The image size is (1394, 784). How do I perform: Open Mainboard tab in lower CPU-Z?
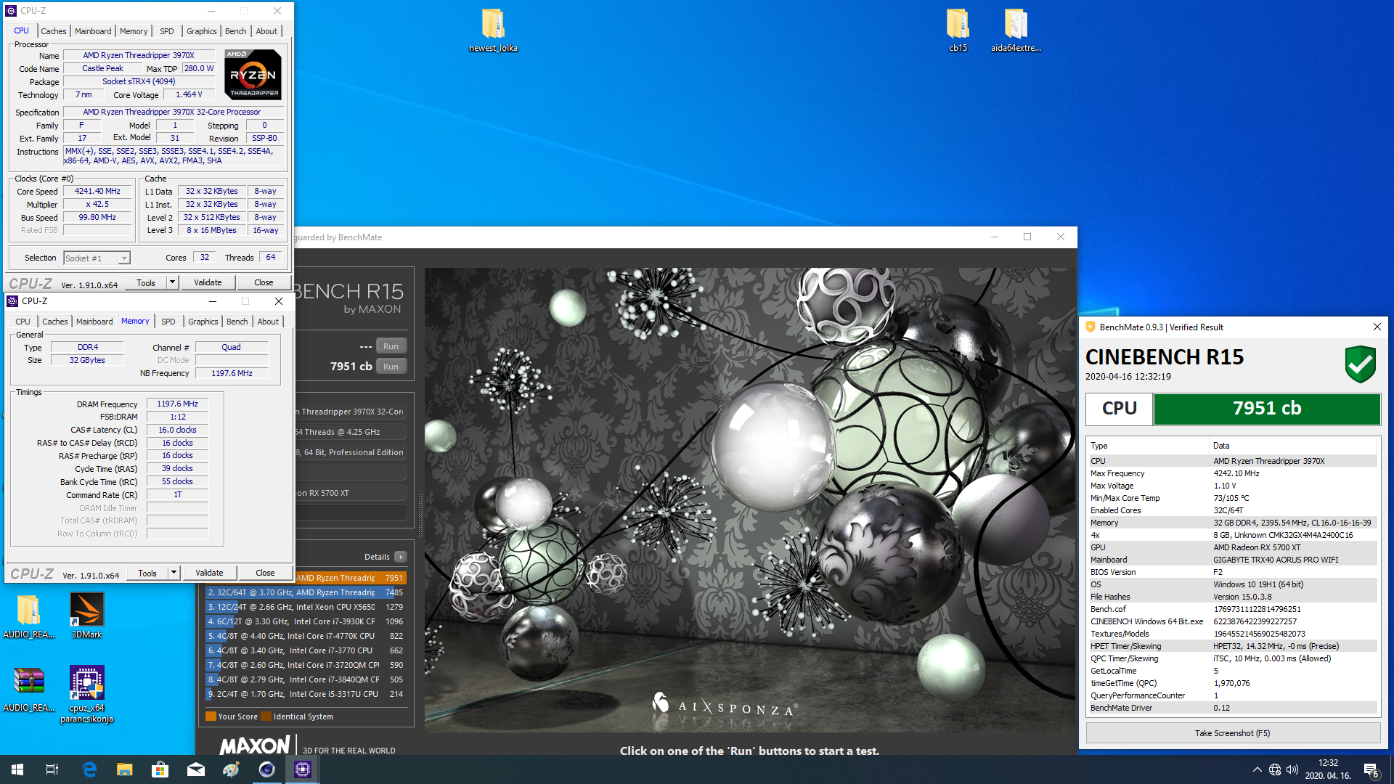pyautogui.click(x=94, y=322)
